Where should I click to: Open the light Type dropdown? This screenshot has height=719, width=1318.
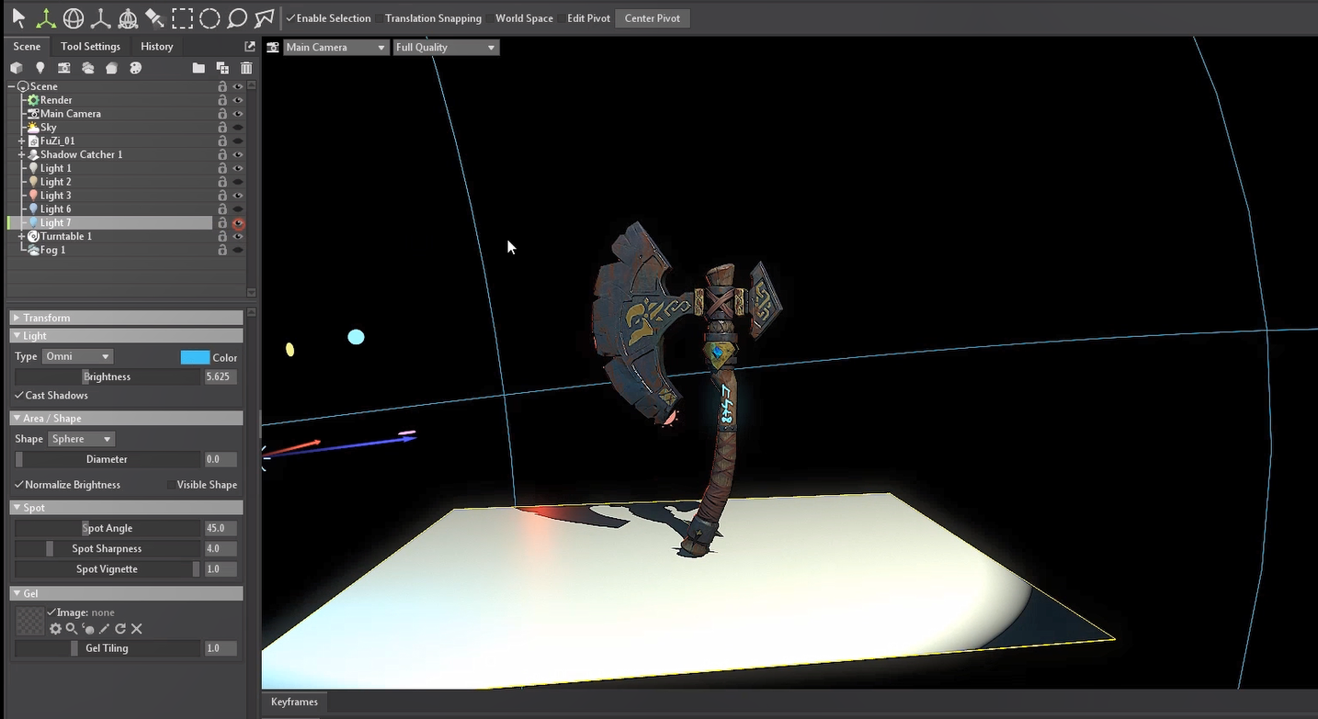pyautogui.click(x=77, y=356)
